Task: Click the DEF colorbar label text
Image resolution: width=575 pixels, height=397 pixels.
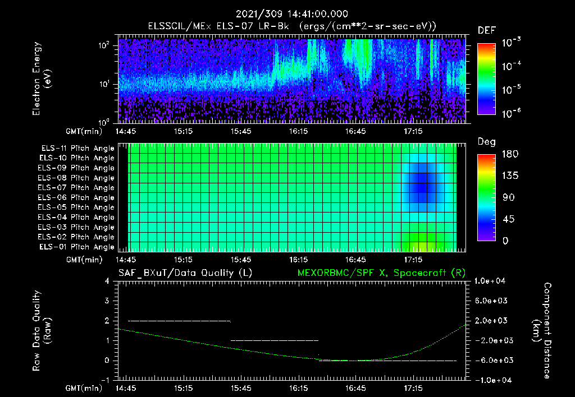Action: point(487,30)
